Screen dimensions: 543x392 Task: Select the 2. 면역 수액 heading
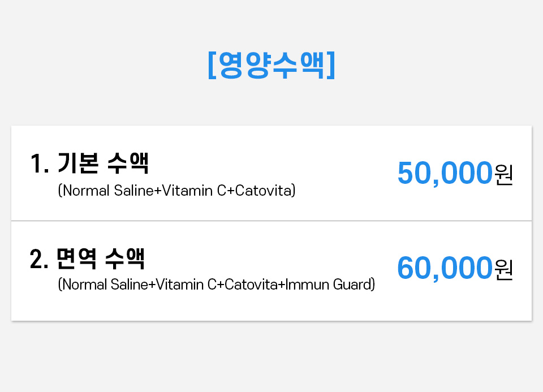(88, 259)
